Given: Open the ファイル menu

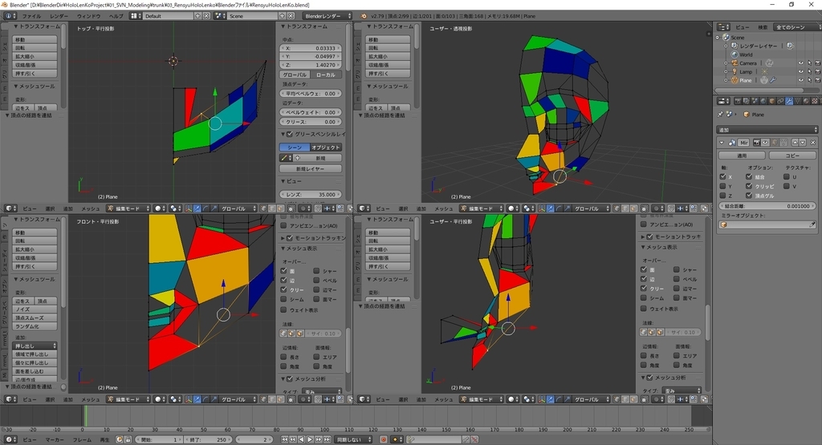Looking at the screenshot, I should pyautogui.click(x=31, y=16).
